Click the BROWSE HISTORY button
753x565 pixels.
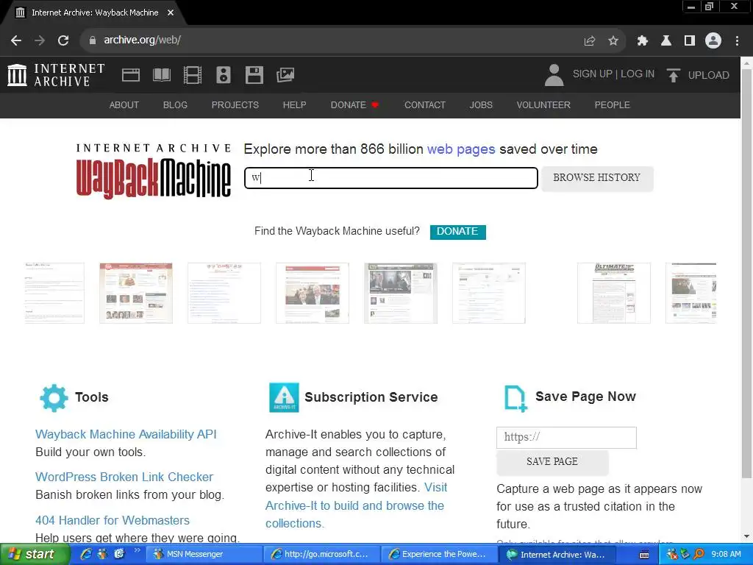click(597, 178)
